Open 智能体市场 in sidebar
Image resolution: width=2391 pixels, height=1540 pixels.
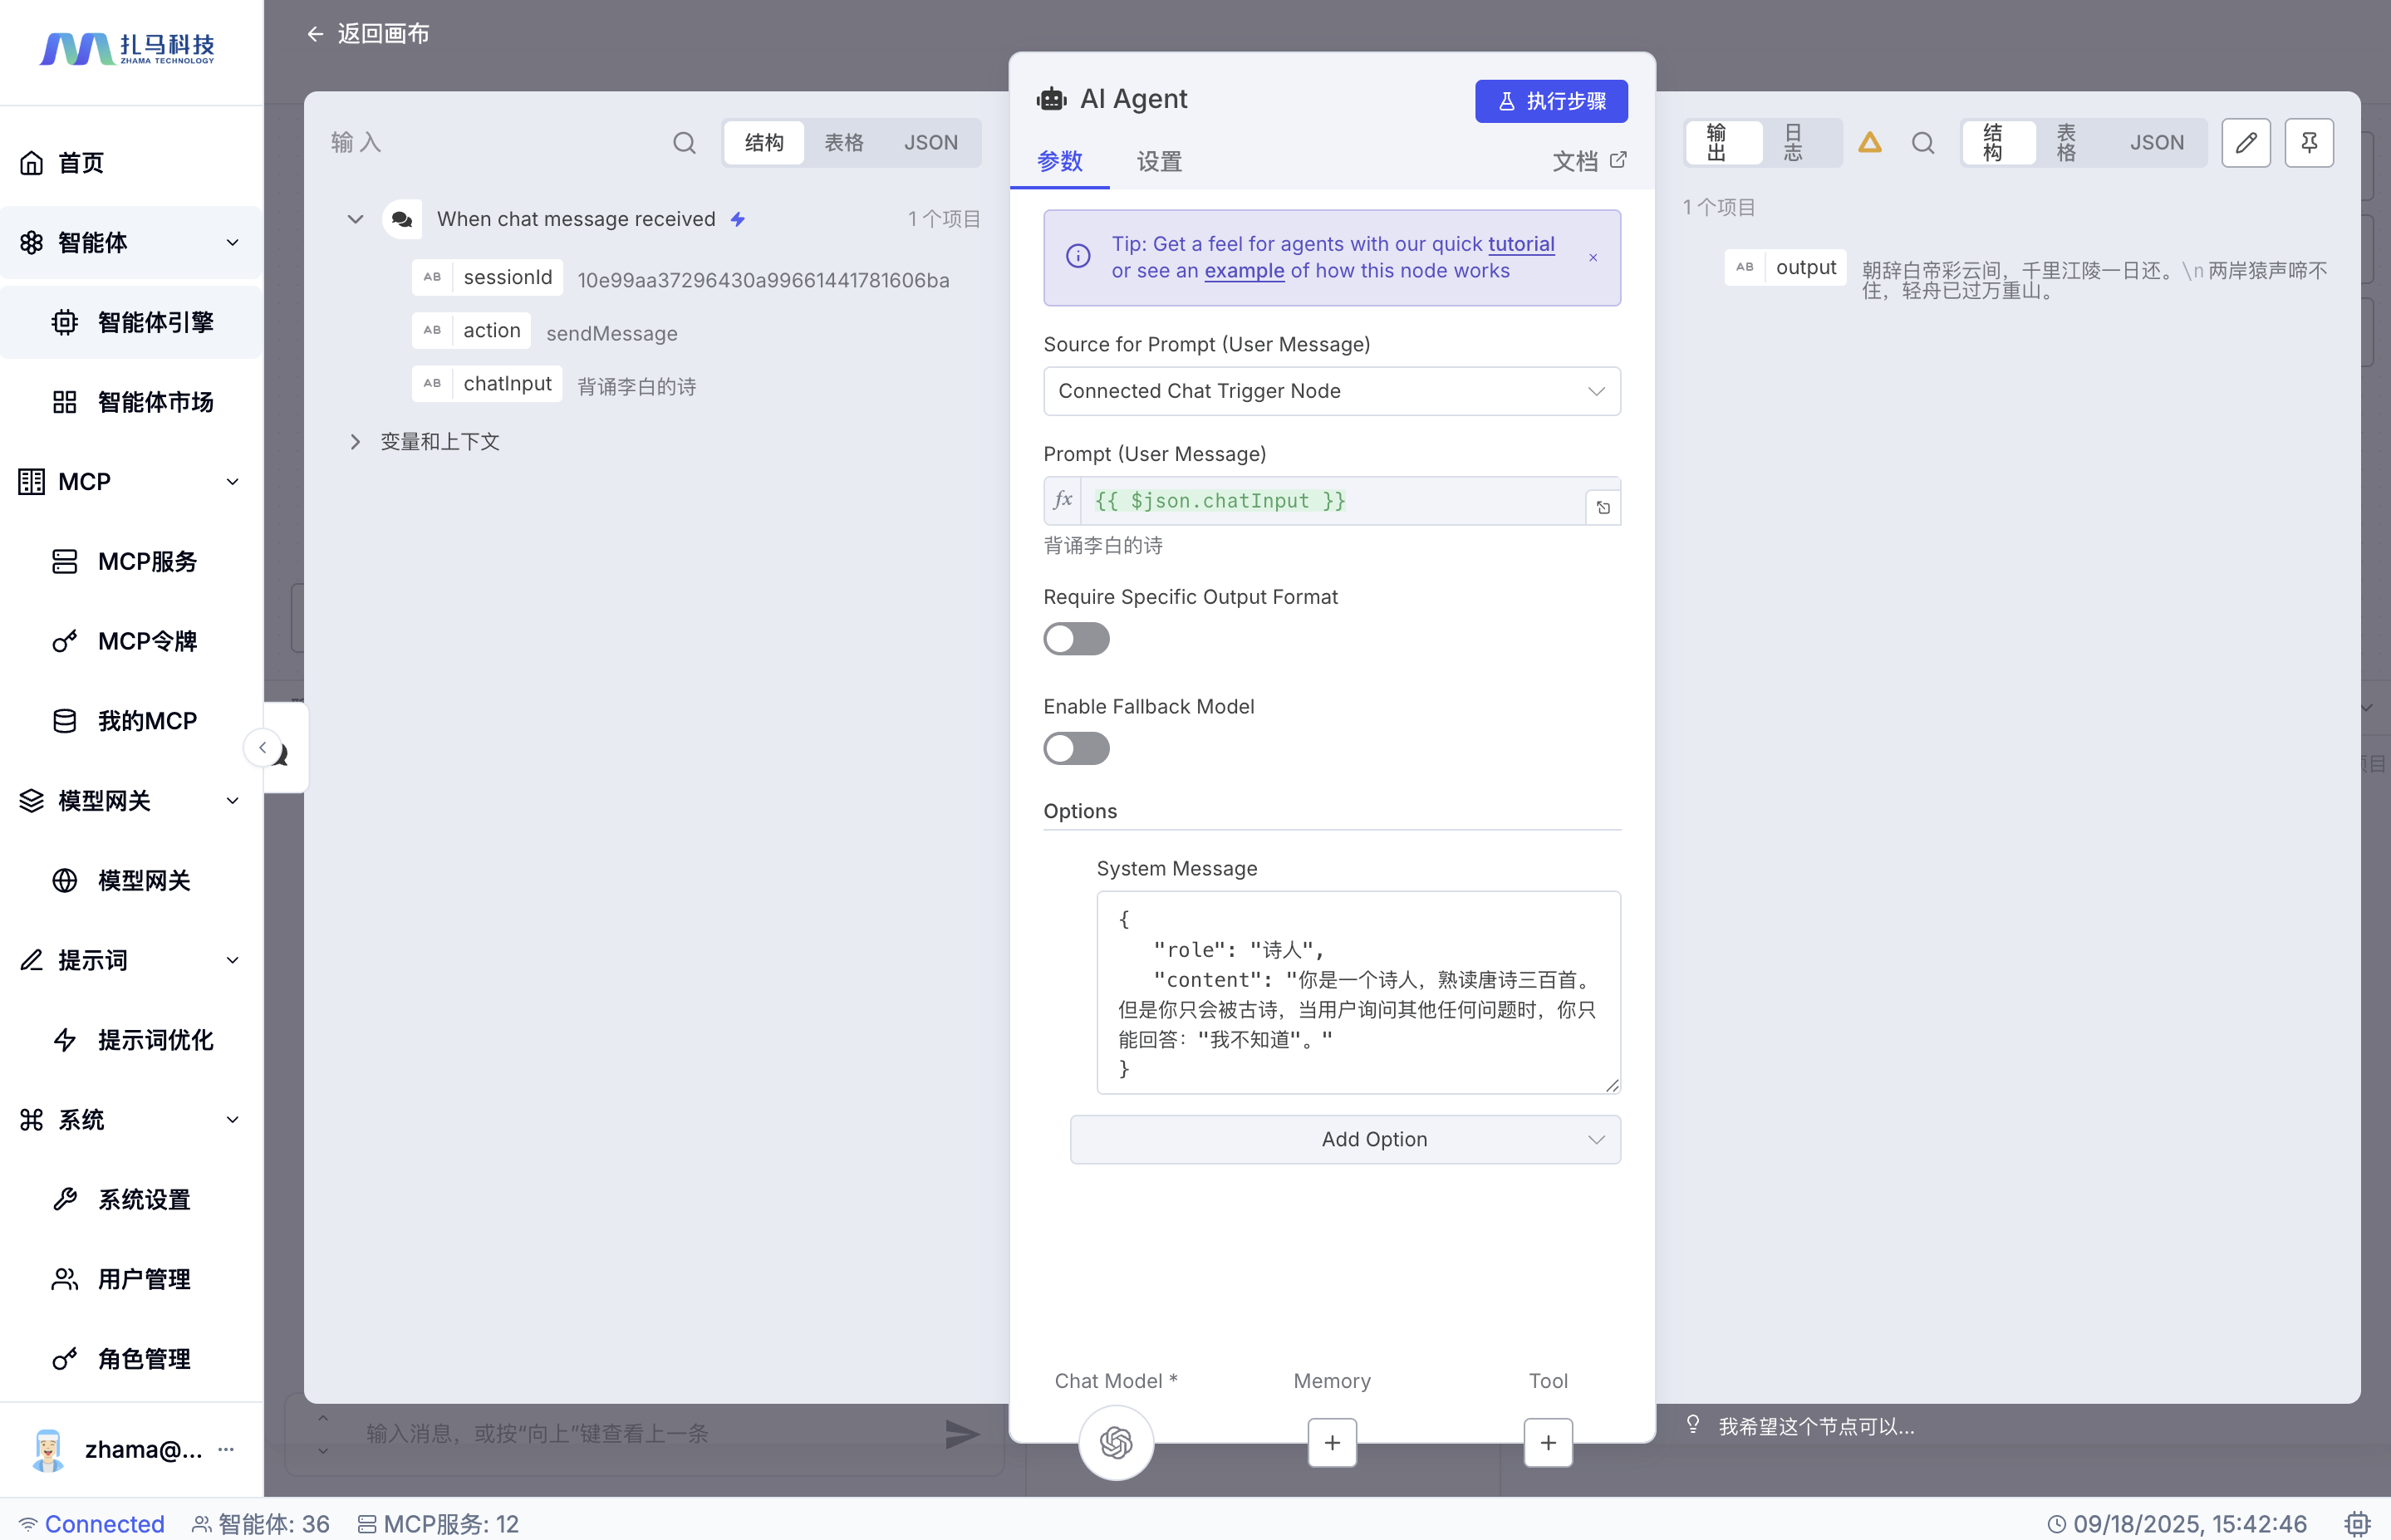[155, 402]
